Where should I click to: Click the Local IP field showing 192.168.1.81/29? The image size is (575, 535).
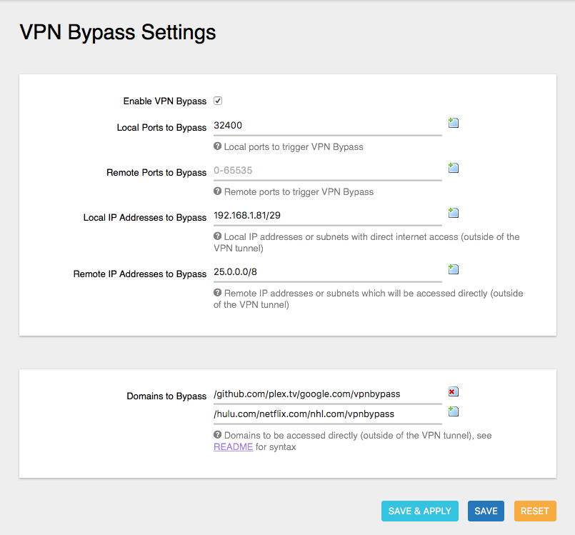click(x=327, y=216)
